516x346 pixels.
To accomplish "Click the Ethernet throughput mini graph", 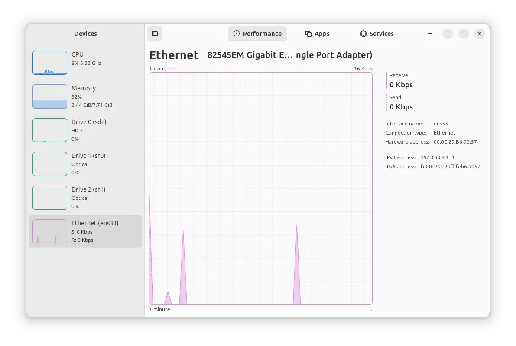I will coord(49,231).
